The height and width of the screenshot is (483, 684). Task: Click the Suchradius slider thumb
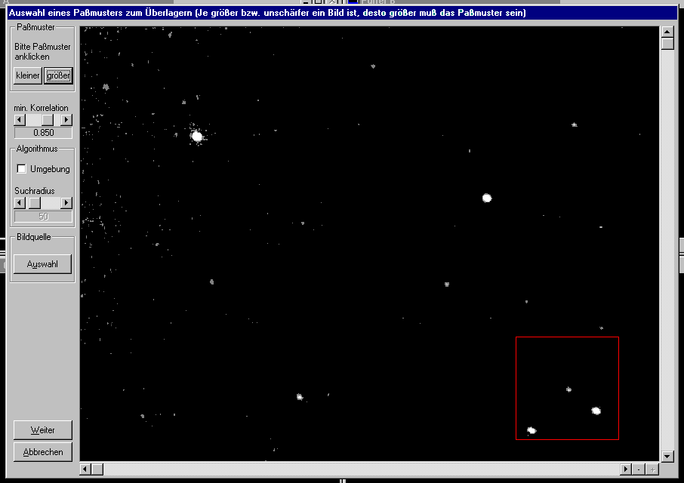coord(34,203)
